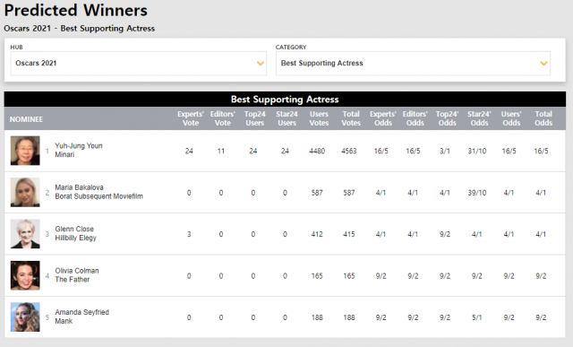
Task: Click the Oscars 2021 - Best Supporting Actress subtitle
Action: pyautogui.click(x=80, y=29)
